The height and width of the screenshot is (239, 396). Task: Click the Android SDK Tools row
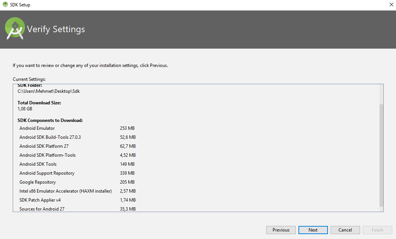38,164
